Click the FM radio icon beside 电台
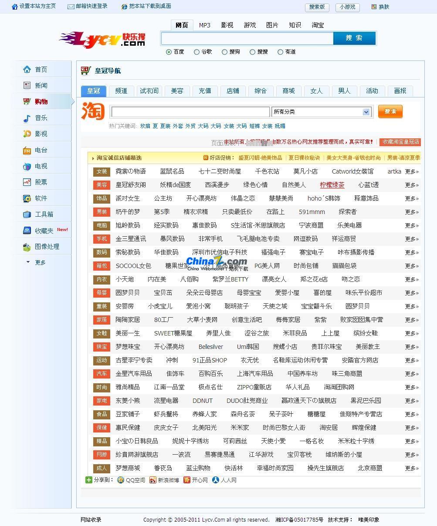 pos(27,150)
